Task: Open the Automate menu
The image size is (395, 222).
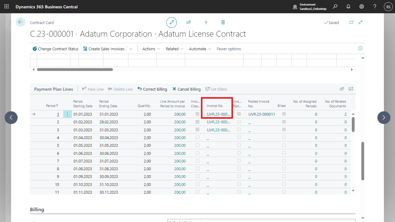Action: coord(200,49)
